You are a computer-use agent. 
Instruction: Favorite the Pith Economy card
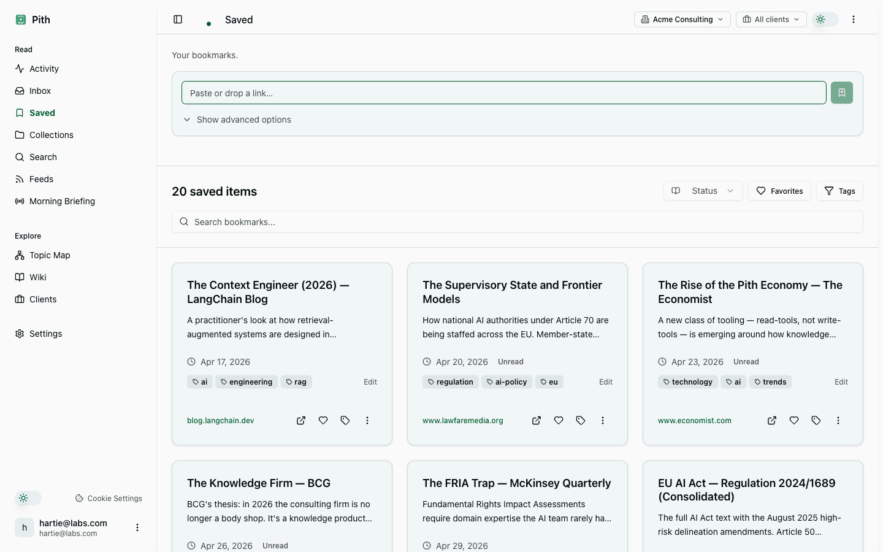pyautogui.click(x=794, y=421)
